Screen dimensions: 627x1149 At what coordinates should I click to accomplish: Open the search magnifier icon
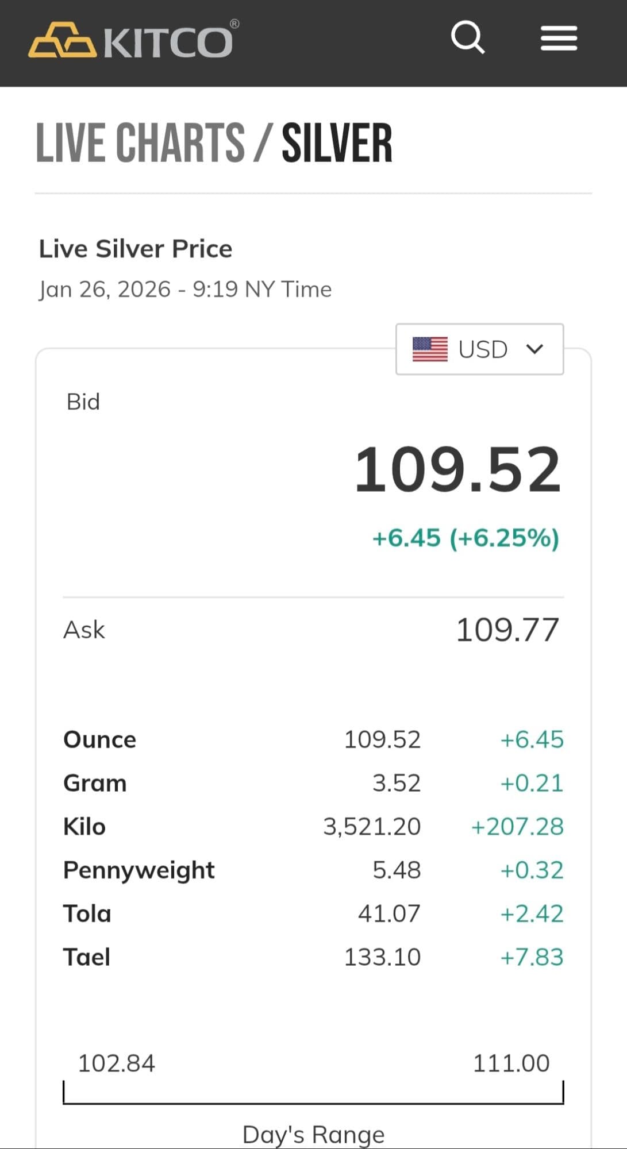tap(467, 38)
